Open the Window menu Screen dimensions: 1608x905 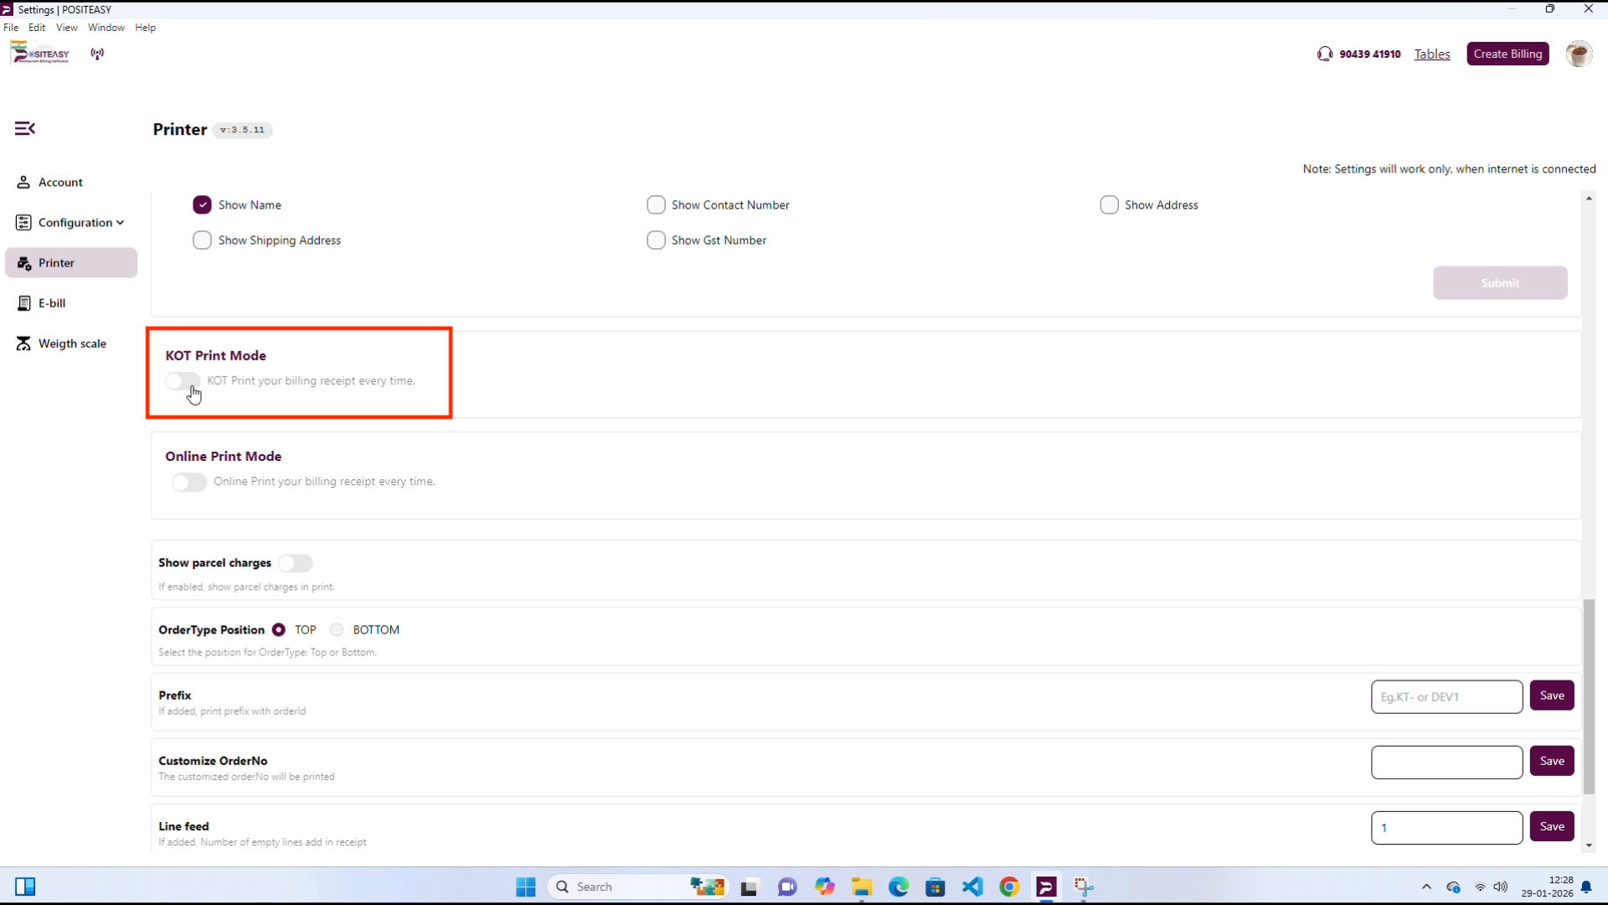coord(106,28)
